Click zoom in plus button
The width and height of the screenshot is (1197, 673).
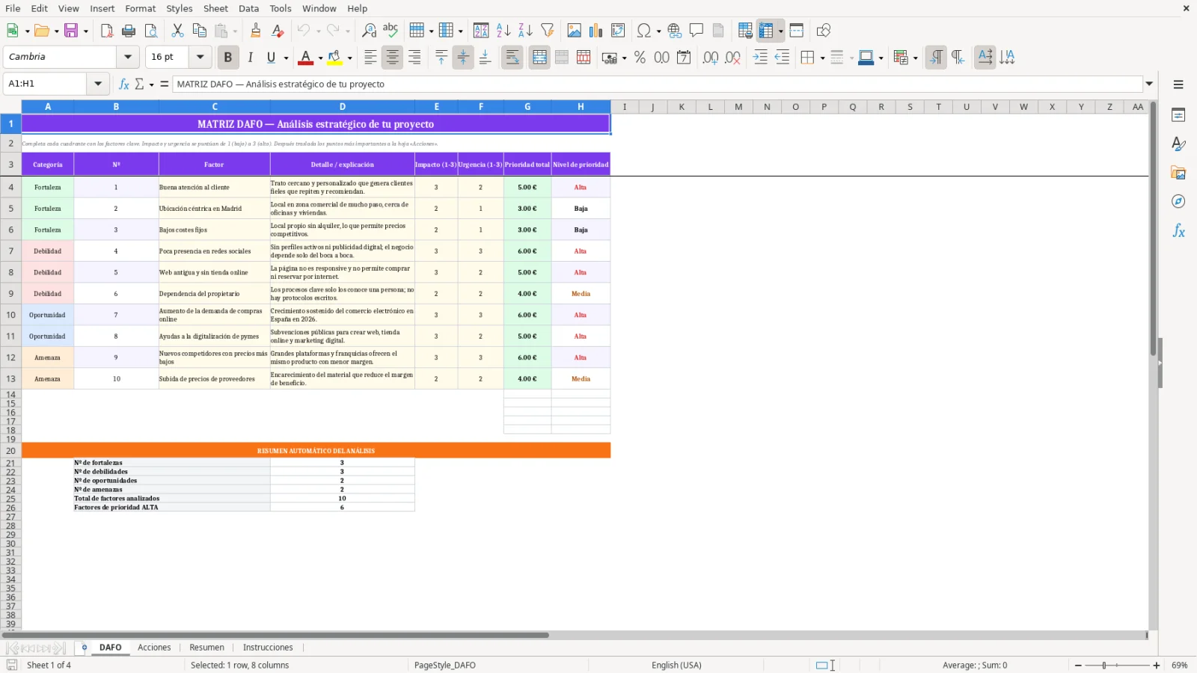(1157, 665)
